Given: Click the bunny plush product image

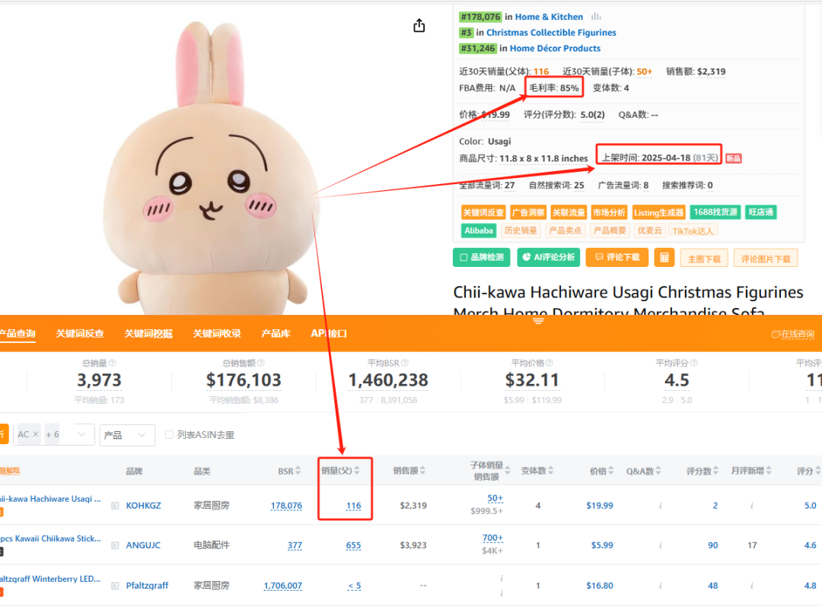Looking at the screenshot, I should (210, 167).
